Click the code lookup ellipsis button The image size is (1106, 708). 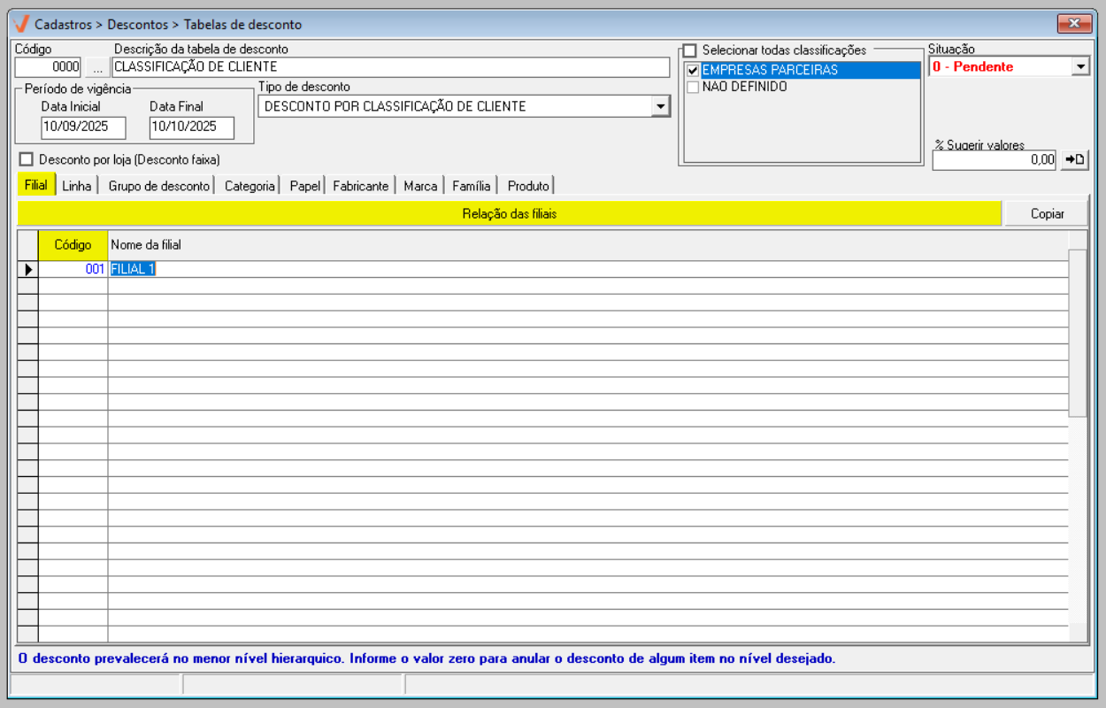tap(97, 67)
